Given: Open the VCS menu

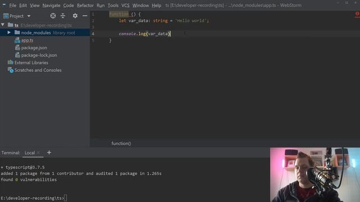Looking at the screenshot, I should pyautogui.click(x=125, y=5).
